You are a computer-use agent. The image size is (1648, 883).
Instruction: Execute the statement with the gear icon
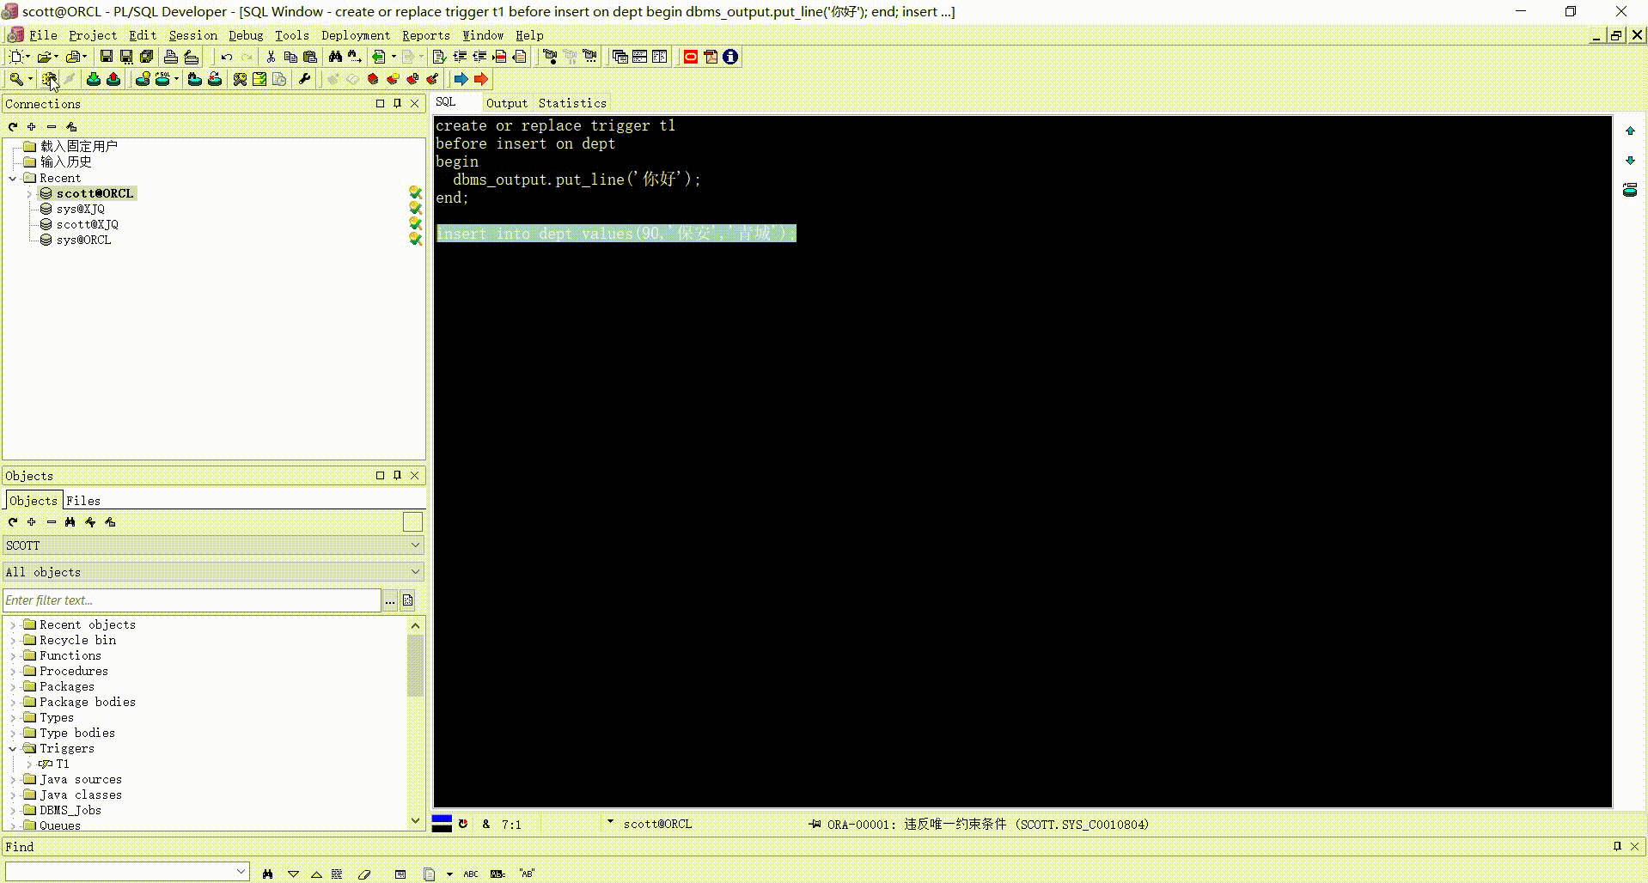pyautogui.click(x=49, y=79)
